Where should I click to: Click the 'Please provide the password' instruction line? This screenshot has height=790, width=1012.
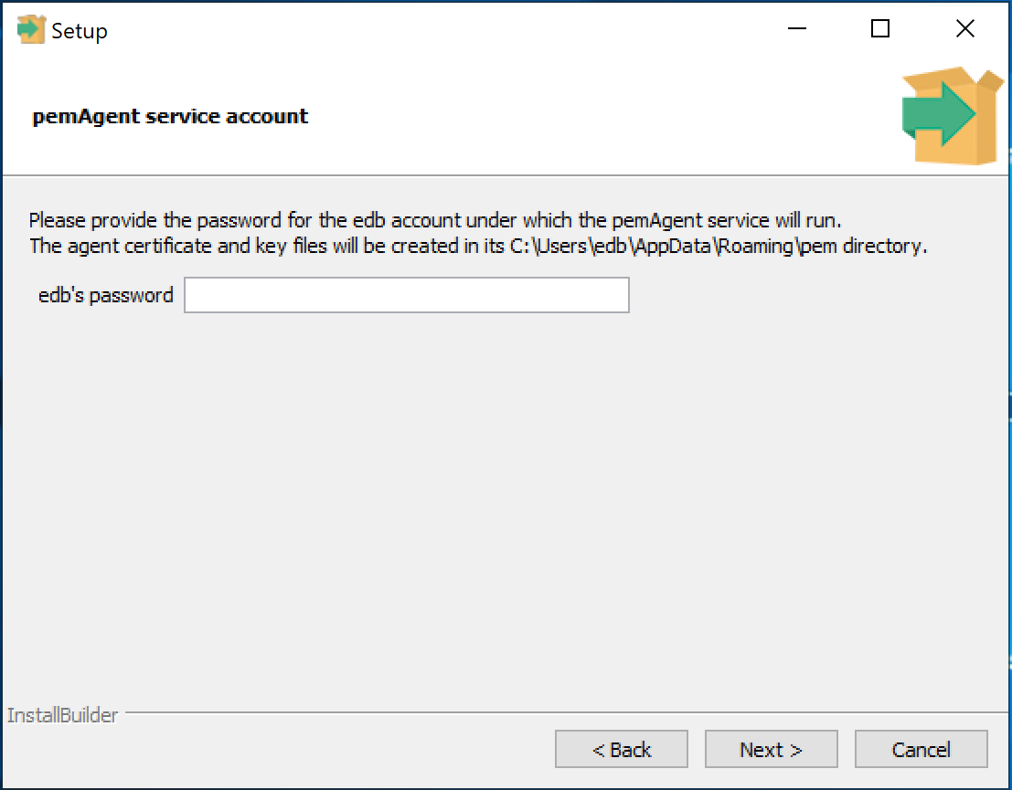(x=435, y=220)
